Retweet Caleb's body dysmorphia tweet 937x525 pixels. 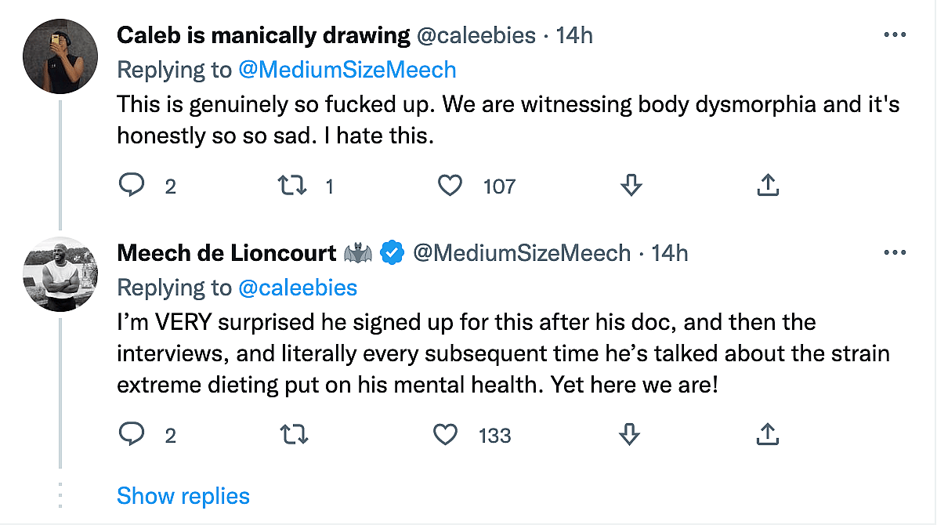tap(291, 186)
